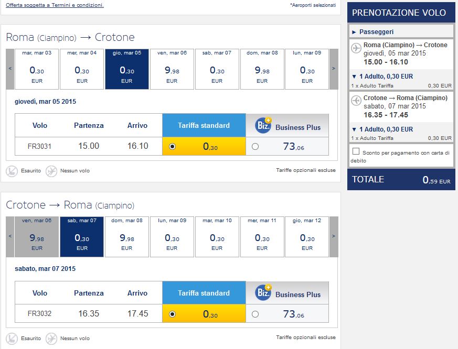Click previous dates arrow for Crotone to Roma

click(10, 236)
